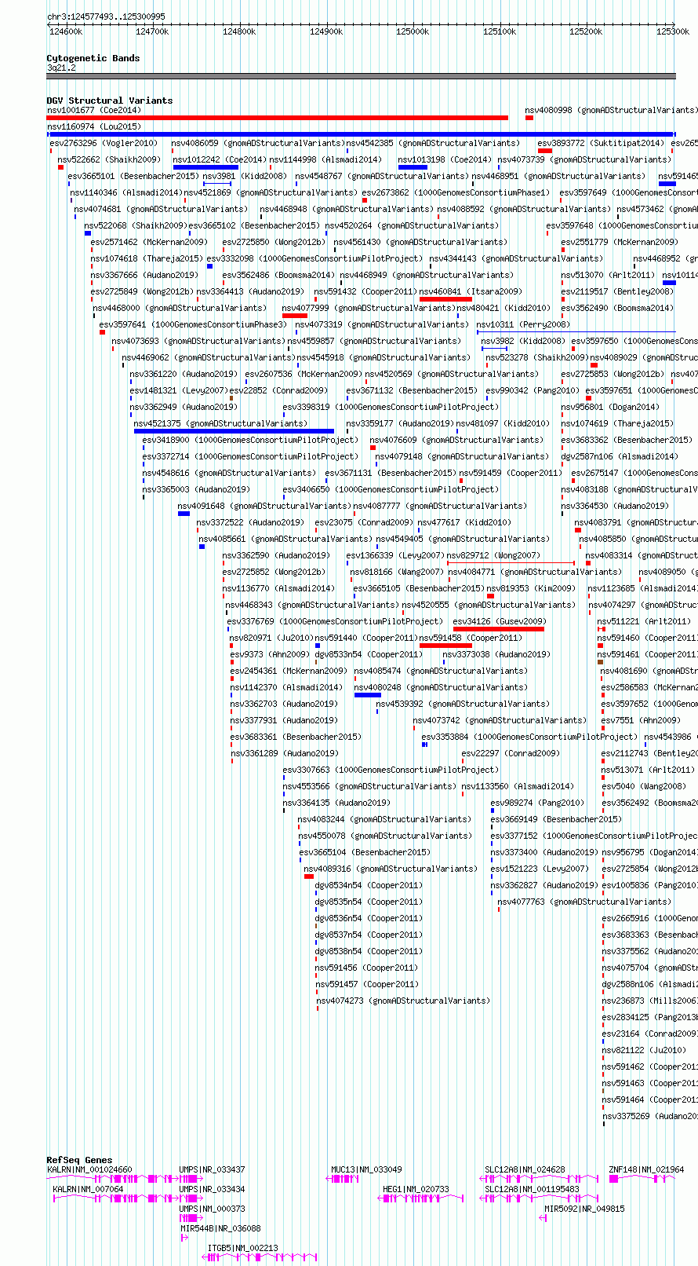Open gene ITGB5|NM_002213
This screenshot has height=1266, width=698.
coord(242,1248)
